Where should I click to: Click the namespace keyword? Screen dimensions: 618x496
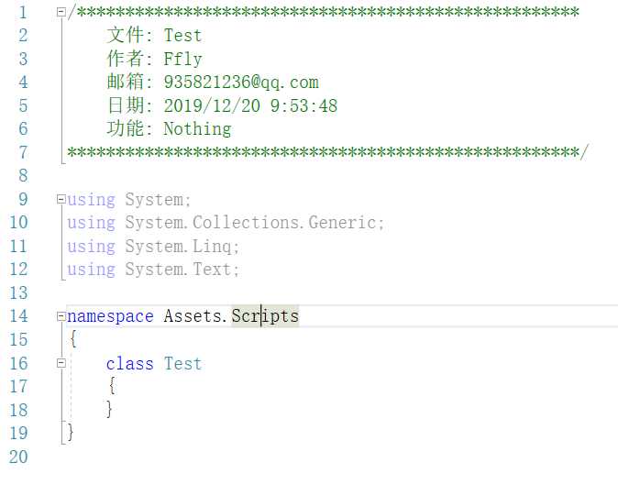110,316
